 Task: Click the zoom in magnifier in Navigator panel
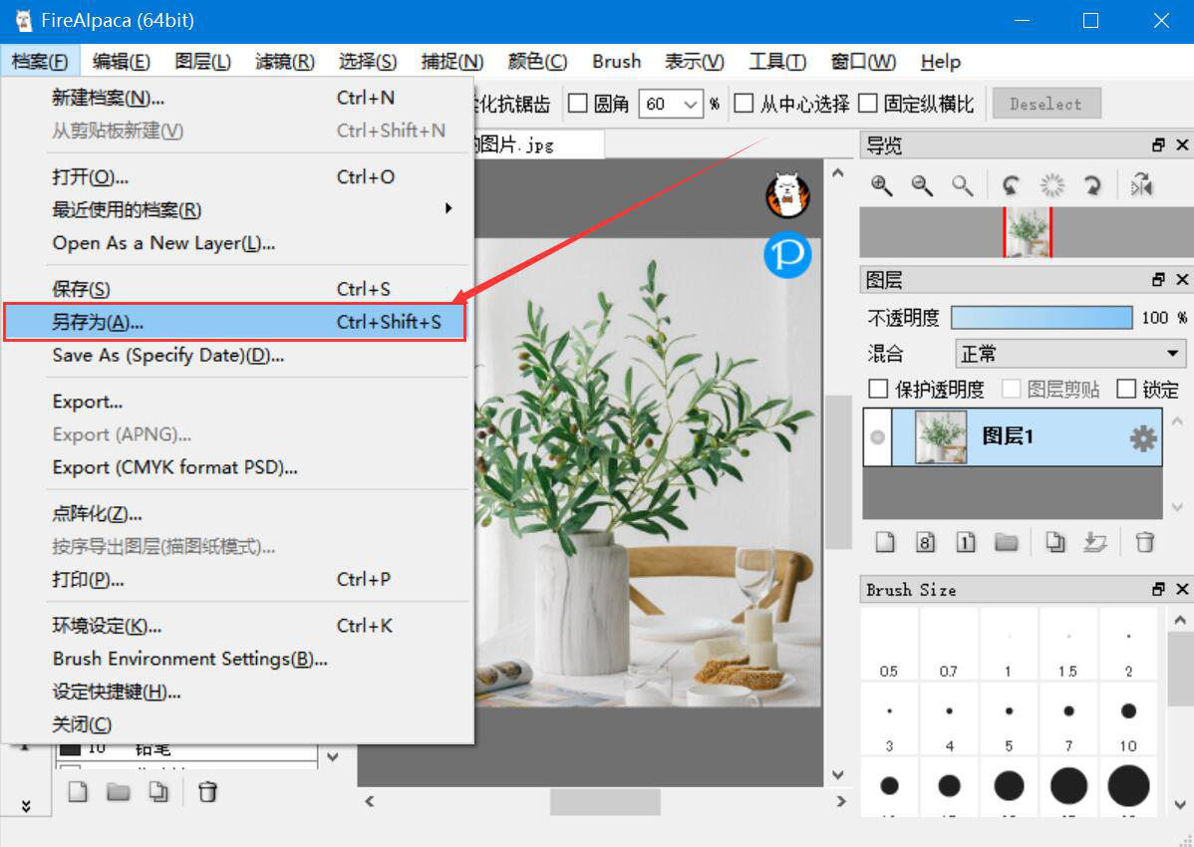click(x=882, y=185)
